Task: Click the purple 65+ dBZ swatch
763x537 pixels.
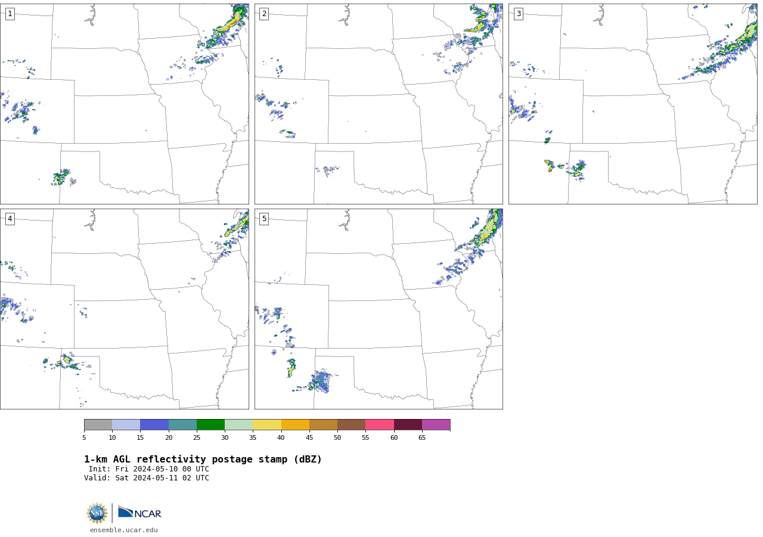Action: pyautogui.click(x=436, y=425)
